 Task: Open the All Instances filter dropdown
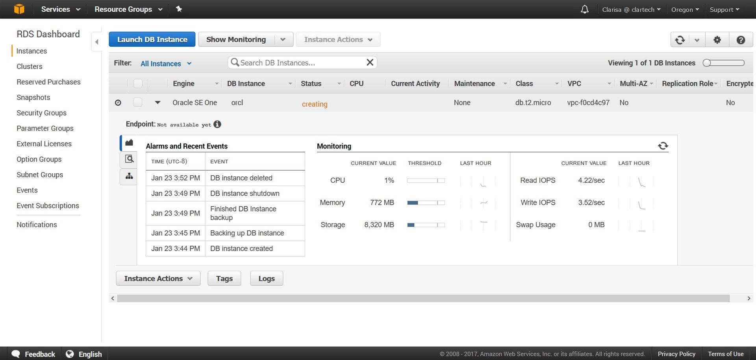click(166, 63)
